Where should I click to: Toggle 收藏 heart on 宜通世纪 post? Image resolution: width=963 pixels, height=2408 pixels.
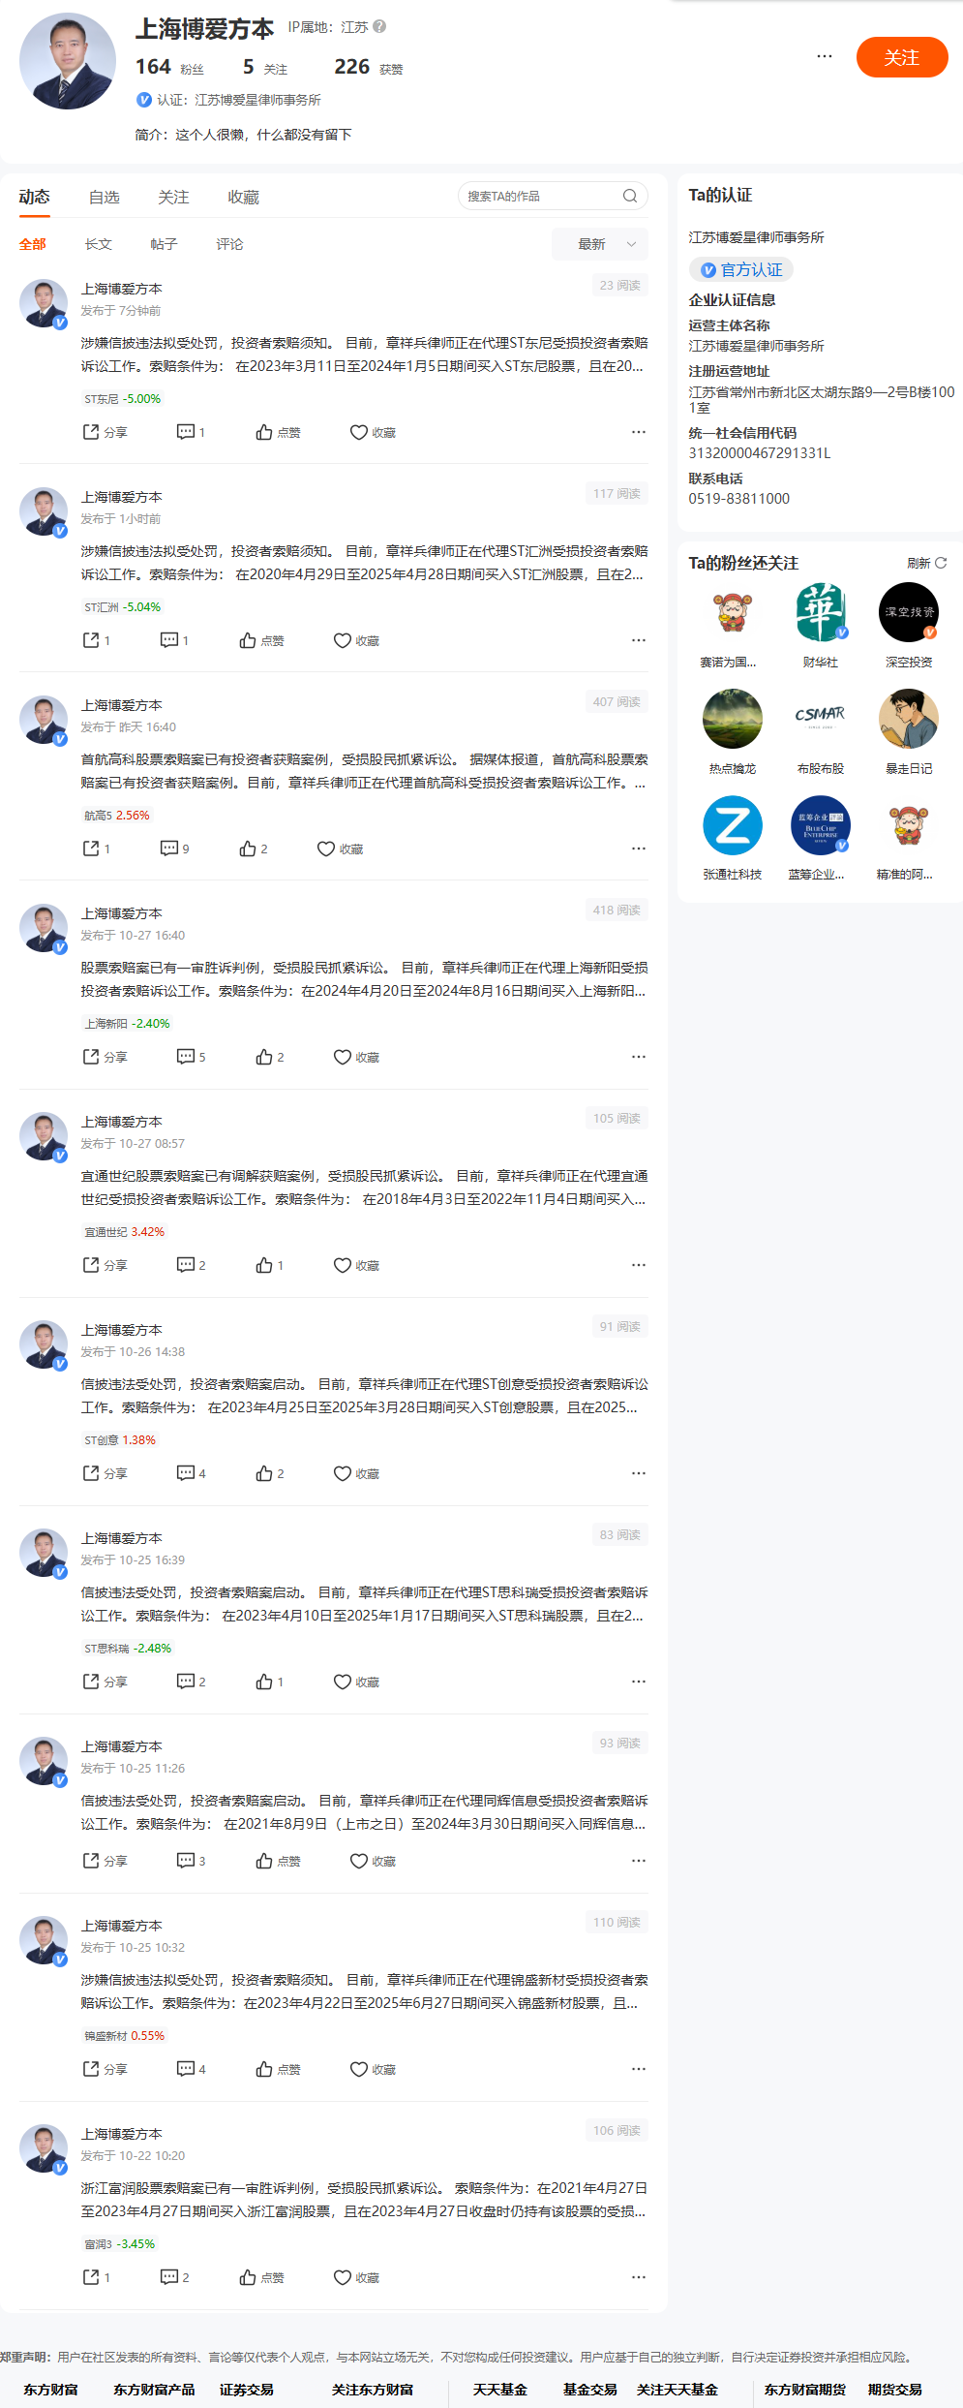point(356,1265)
